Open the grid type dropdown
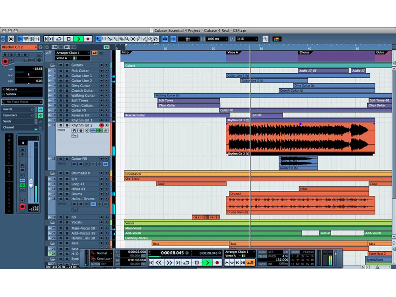This screenshot has height=297, width=396. (189, 39)
